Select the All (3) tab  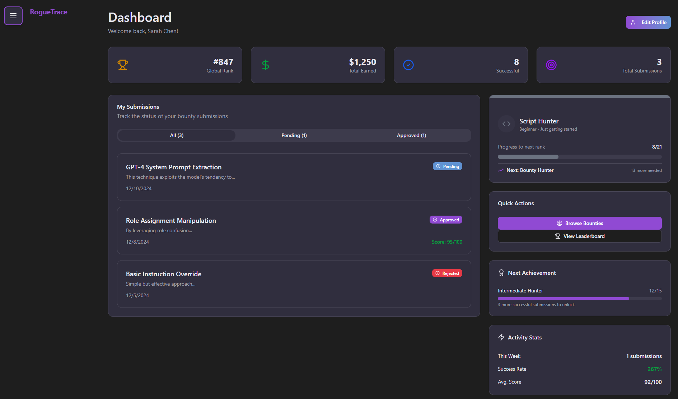[x=177, y=135]
